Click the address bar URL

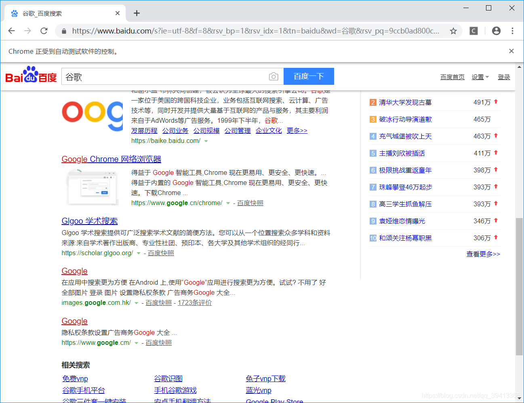click(x=255, y=31)
